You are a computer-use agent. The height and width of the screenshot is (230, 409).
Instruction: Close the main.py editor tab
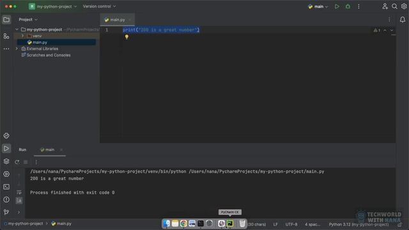point(130,20)
